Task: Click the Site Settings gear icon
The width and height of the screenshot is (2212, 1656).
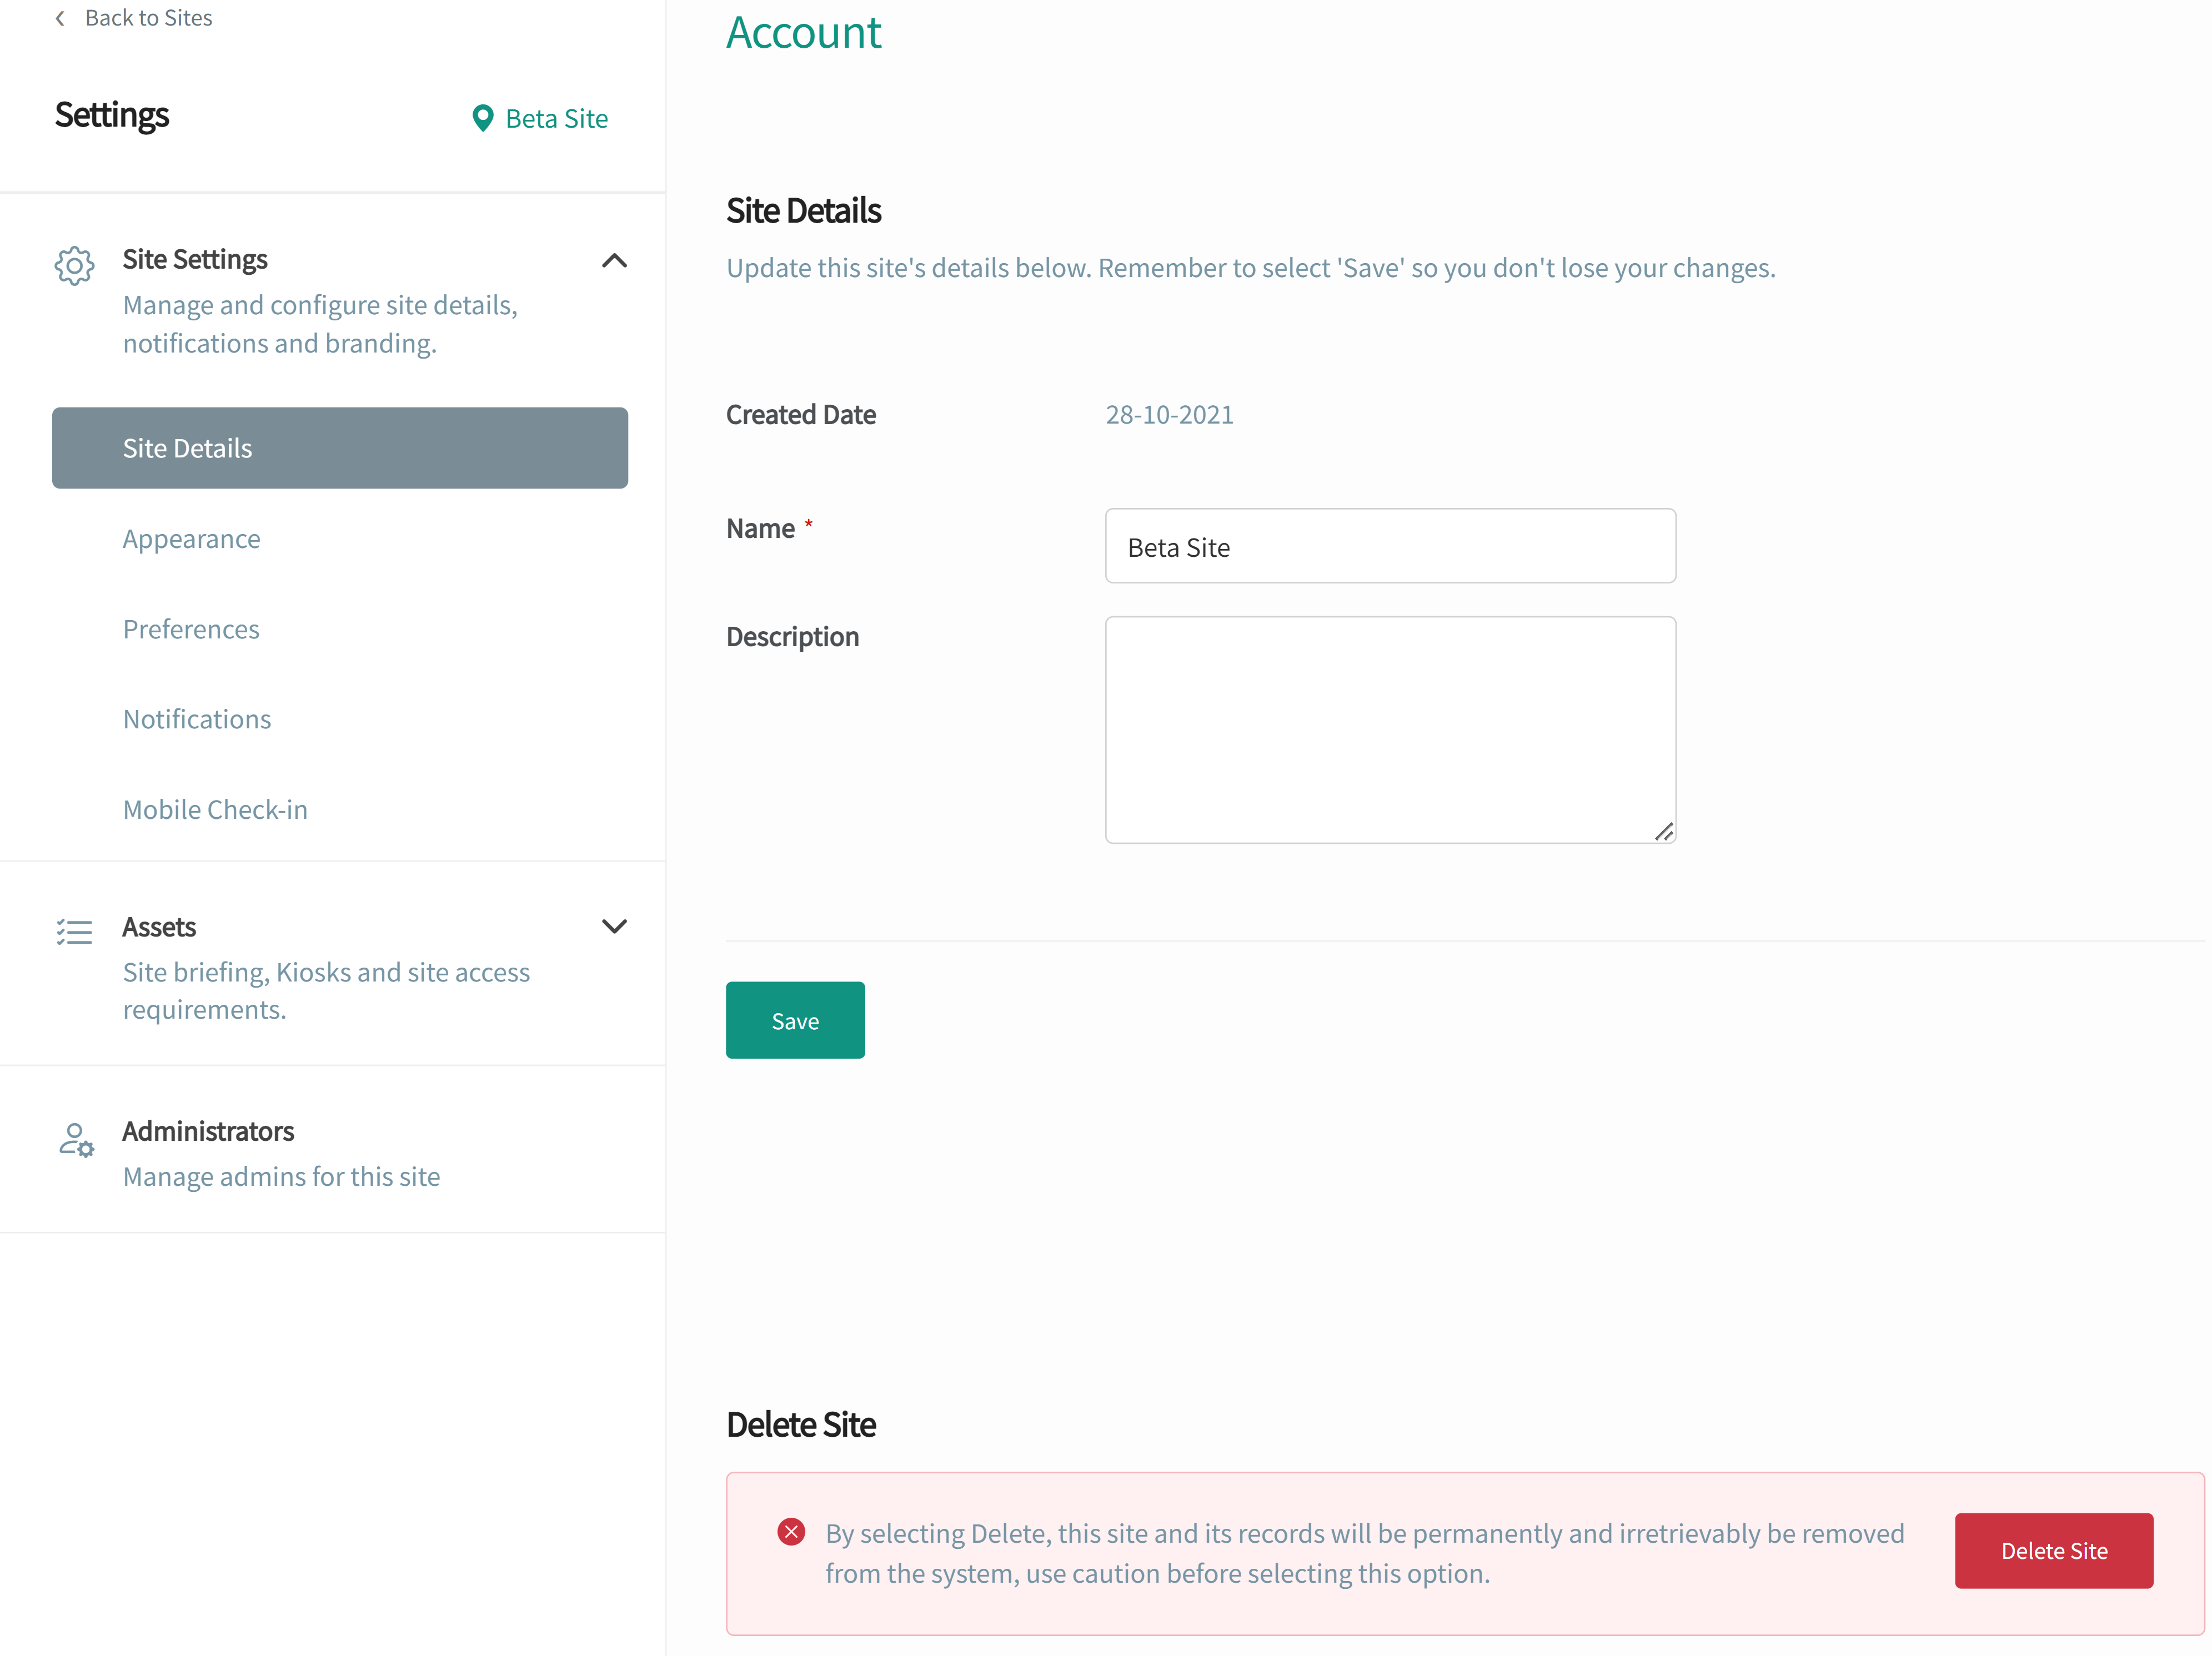Action: tap(74, 266)
